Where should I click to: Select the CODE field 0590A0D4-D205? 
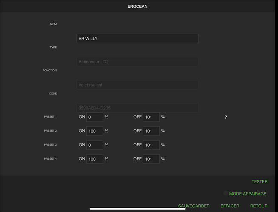pyautogui.click(x=137, y=108)
